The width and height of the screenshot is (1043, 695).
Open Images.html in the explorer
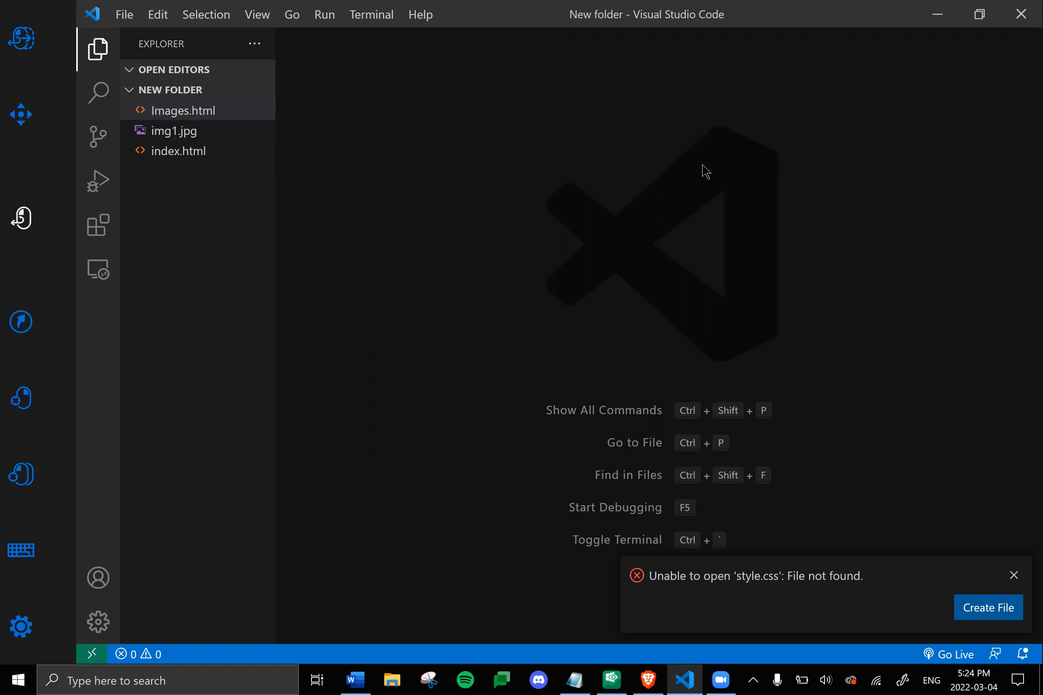point(198,110)
